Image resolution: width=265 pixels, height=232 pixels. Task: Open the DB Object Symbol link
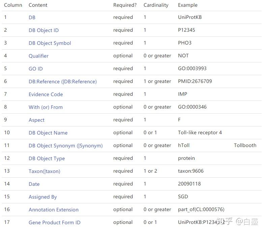[50, 43]
